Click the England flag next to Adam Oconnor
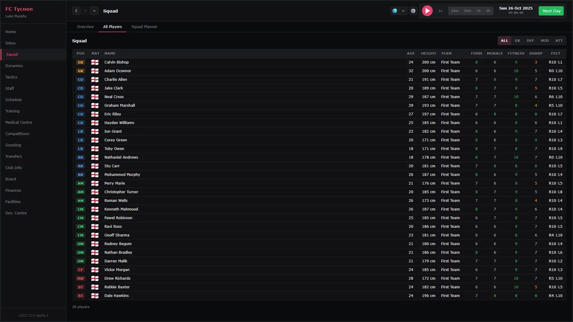 (95, 71)
